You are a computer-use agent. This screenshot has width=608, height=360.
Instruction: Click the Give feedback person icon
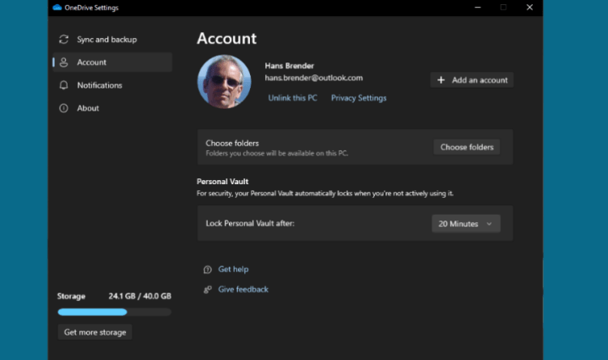pyautogui.click(x=208, y=290)
